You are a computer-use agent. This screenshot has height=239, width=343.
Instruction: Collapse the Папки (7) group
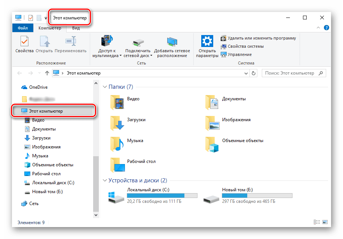click(105, 87)
